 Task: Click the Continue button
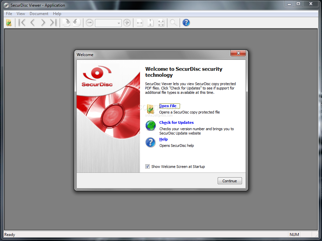click(x=230, y=181)
